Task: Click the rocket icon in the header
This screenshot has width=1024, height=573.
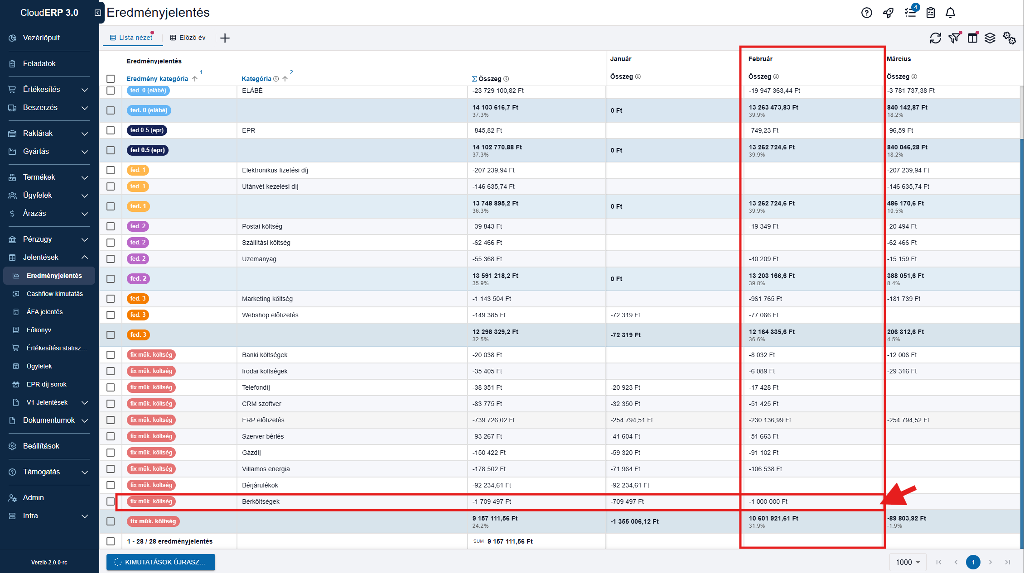Action: pos(888,13)
